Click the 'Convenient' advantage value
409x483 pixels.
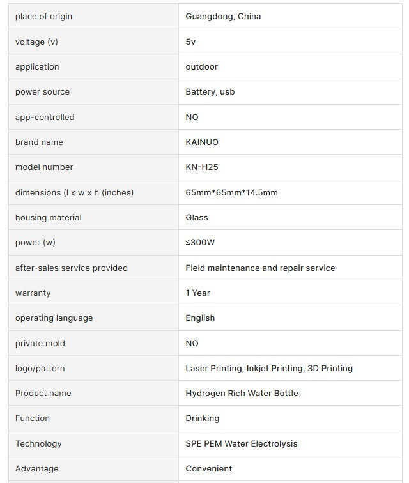[208, 468]
